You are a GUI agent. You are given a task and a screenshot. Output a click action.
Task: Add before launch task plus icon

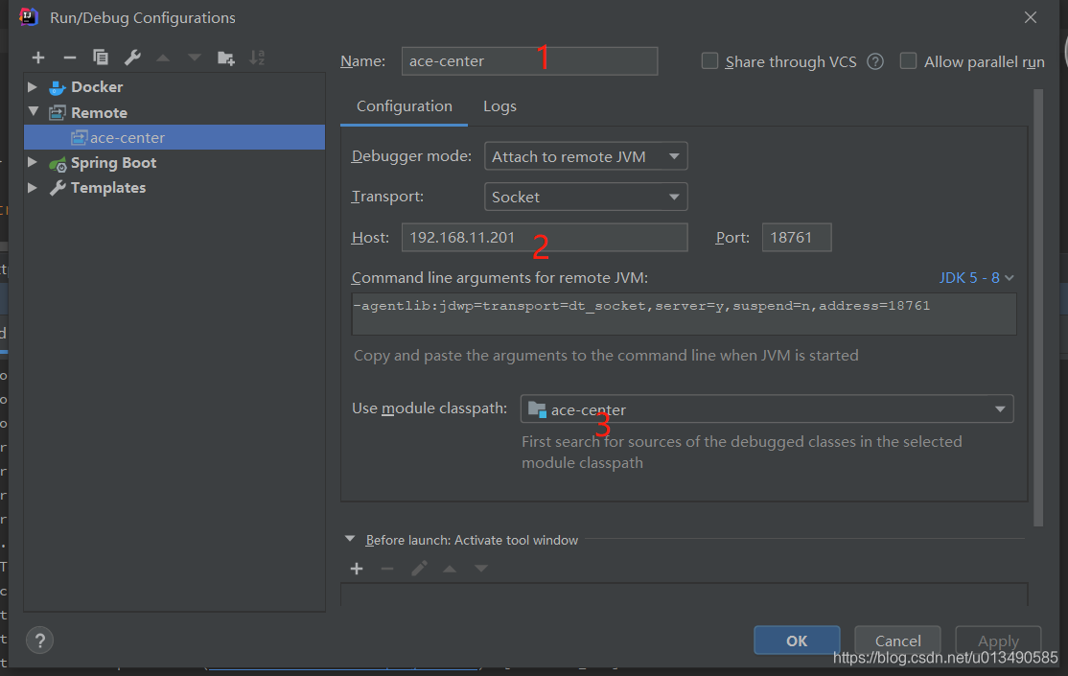pyautogui.click(x=357, y=569)
